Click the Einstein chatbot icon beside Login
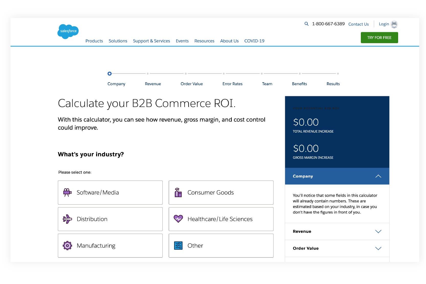The width and height of the screenshot is (426, 284). pyautogui.click(x=394, y=24)
